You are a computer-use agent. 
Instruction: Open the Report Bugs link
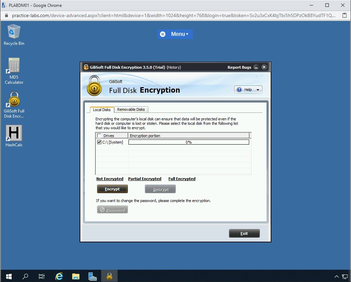pyautogui.click(x=239, y=67)
